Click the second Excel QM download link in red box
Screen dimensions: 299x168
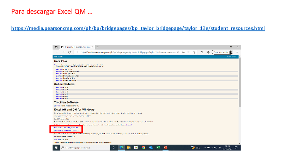coord(66,131)
